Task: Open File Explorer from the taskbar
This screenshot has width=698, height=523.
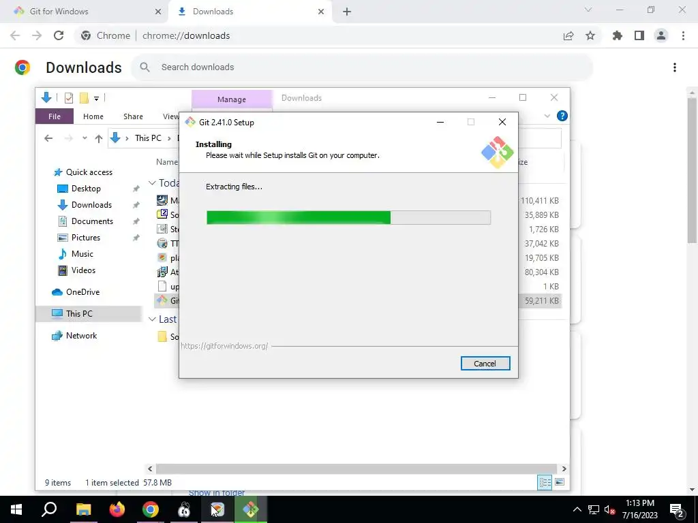Action: point(83,509)
